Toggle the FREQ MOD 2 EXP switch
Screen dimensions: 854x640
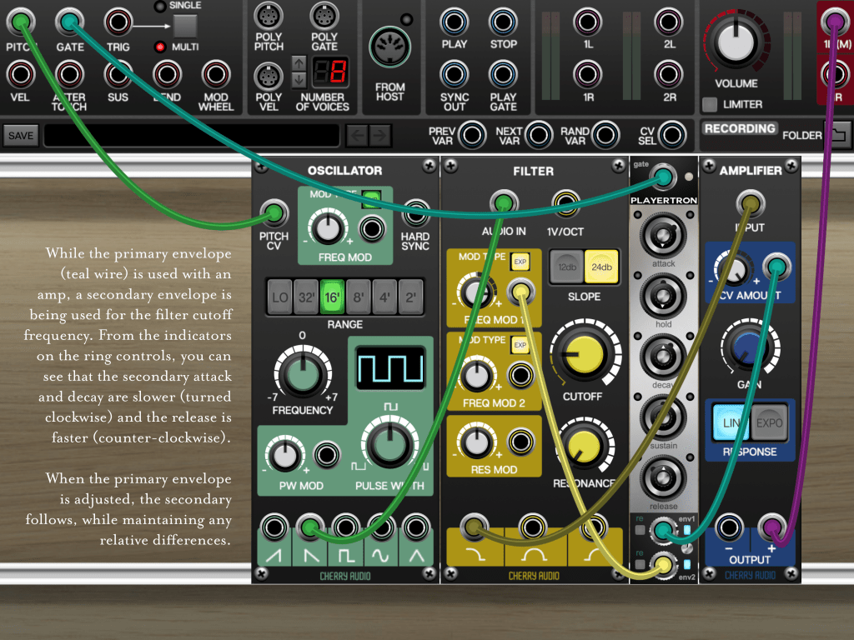pos(520,345)
